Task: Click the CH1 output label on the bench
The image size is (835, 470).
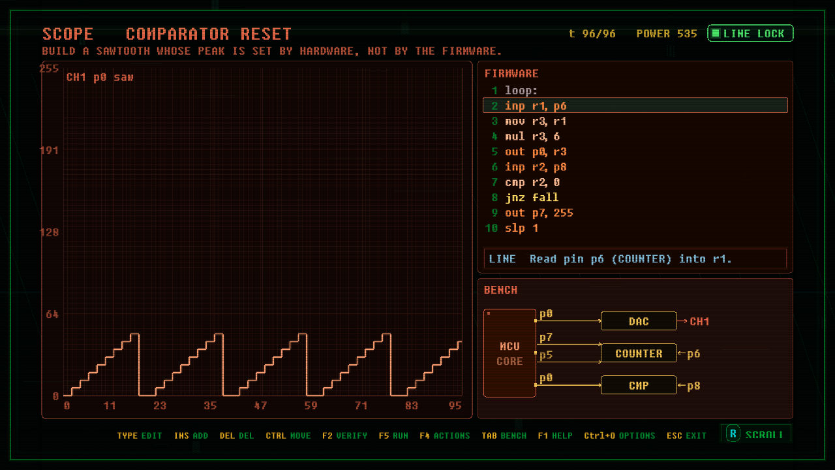Action: point(699,321)
